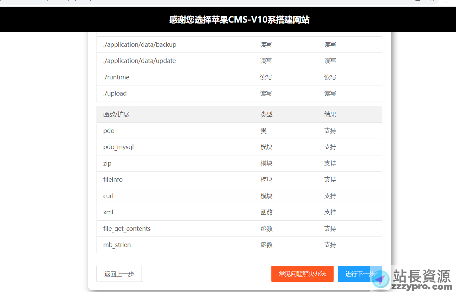Screen dimensions: 456x292
Task: Click the 函数 type cell for file_get_contents
Action: (266, 229)
